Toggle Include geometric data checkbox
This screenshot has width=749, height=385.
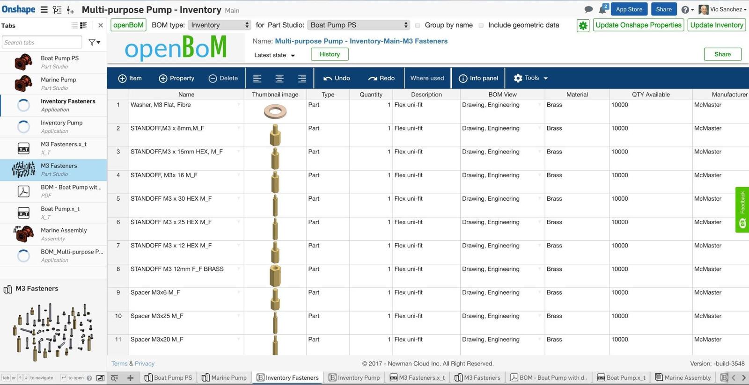click(x=481, y=25)
